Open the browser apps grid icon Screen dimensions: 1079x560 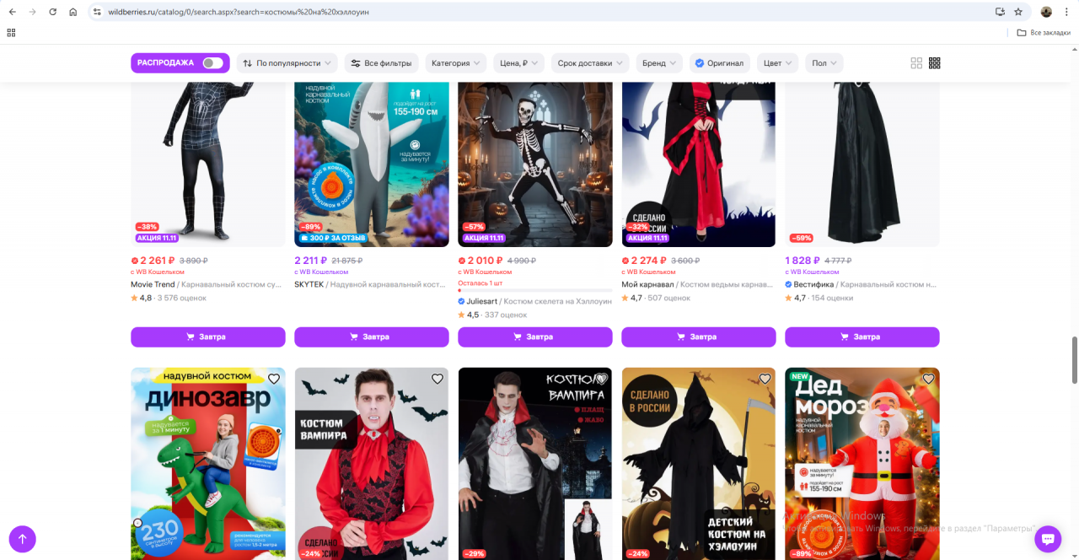(11, 33)
